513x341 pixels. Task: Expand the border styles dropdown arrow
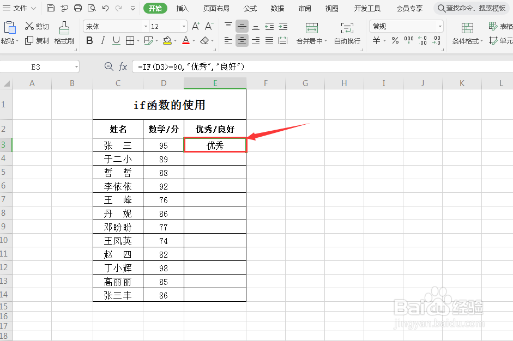[x=137, y=40]
